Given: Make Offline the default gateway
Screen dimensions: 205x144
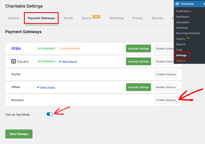Looking at the screenshot, I should click(x=48, y=87).
